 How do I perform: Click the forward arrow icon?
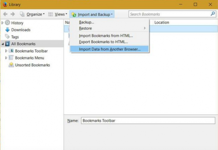point(13,14)
